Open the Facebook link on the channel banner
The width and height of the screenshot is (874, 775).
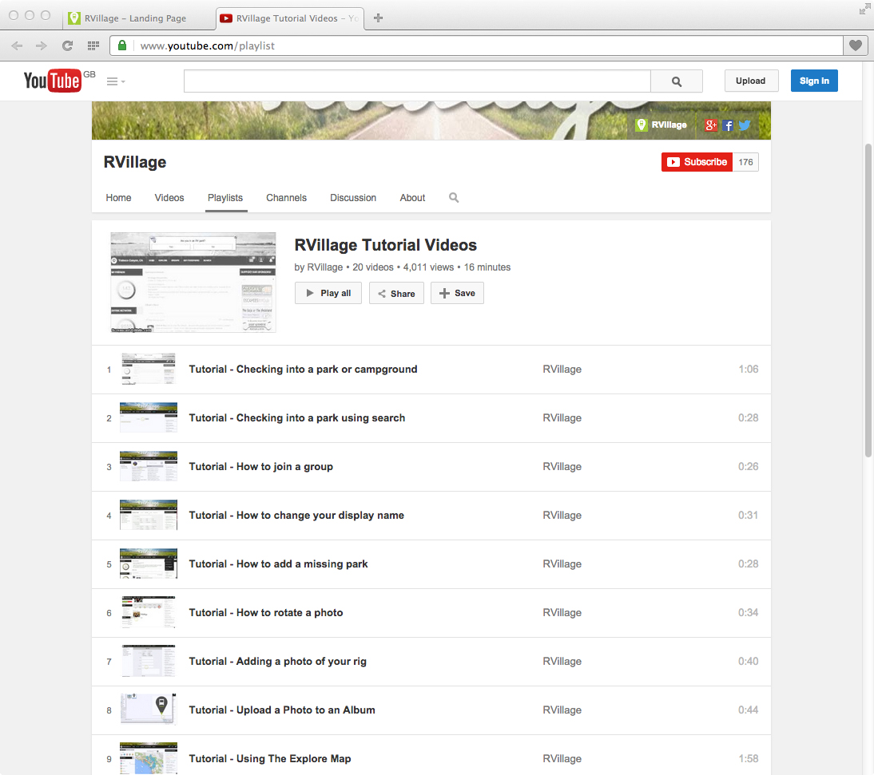pos(728,125)
